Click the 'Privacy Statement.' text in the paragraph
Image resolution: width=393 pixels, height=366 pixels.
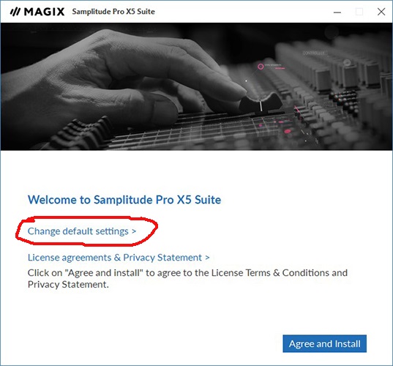click(68, 285)
